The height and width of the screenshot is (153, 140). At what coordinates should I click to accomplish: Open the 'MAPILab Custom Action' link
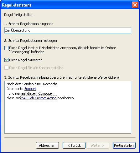pyautogui.click(x=39, y=98)
